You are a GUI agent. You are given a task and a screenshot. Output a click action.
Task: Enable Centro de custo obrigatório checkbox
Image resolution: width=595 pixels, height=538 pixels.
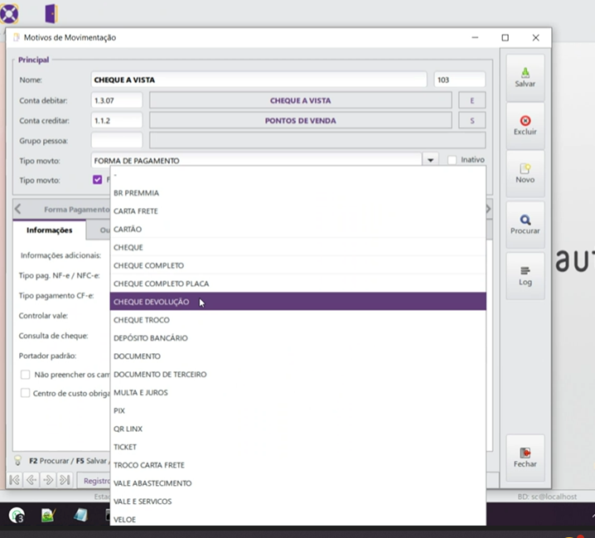(25, 393)
